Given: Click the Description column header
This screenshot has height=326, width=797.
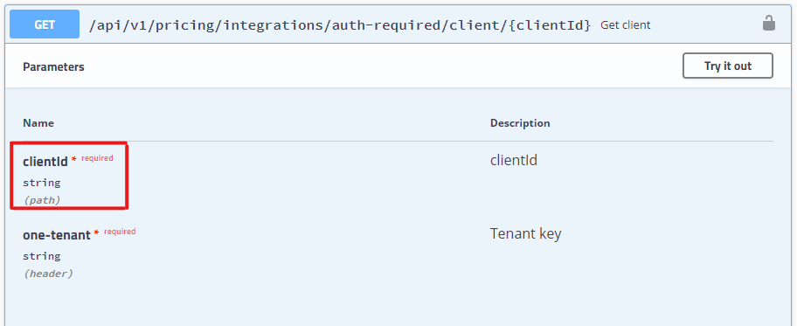Looking at the screenshot, I should pos(520,123).
